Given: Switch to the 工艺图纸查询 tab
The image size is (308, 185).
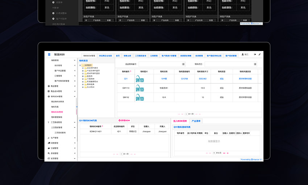Looking at the screenshot, I should [141, 56].
